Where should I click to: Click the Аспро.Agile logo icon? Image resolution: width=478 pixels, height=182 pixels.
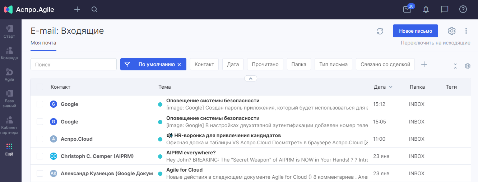coord(9,10)
